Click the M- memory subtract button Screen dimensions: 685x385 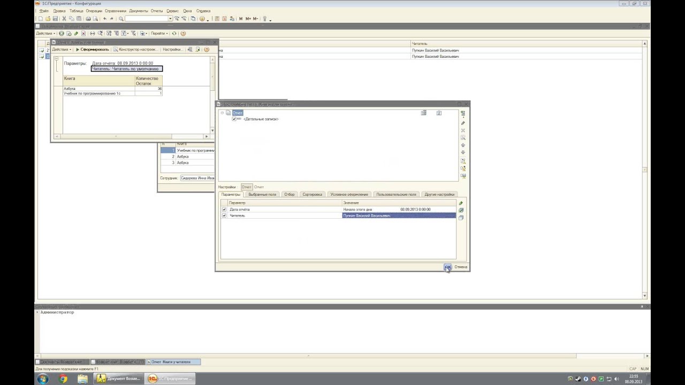[x=255, y=19]
